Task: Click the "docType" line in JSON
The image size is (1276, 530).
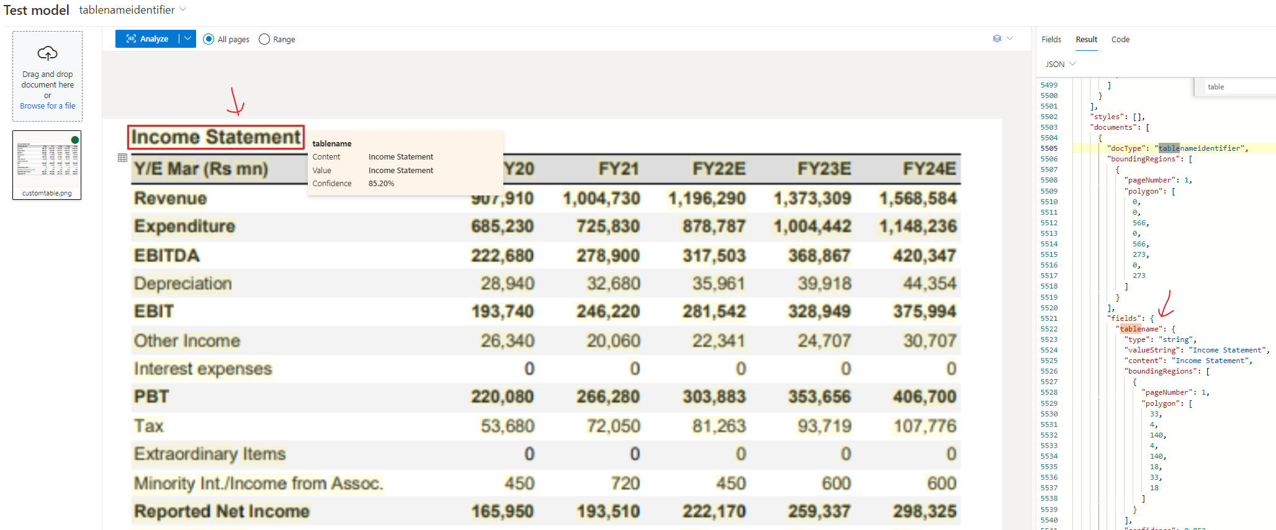Action: (1177, 148)
